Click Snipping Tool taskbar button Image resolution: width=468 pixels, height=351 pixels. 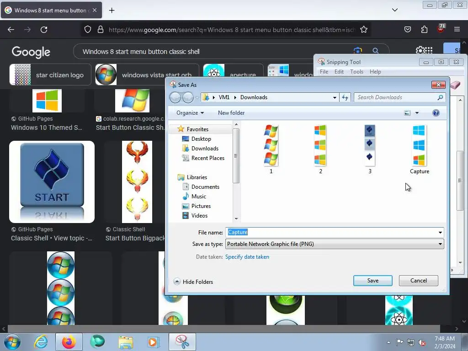(182, 342)
